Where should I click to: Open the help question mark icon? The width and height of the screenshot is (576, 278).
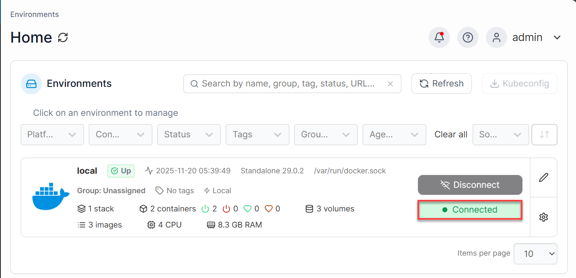tap(468, 37)
